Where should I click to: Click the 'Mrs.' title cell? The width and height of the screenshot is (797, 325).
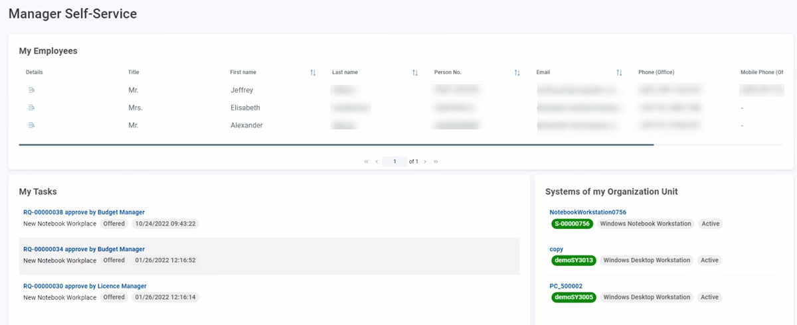tap(135, 107)
